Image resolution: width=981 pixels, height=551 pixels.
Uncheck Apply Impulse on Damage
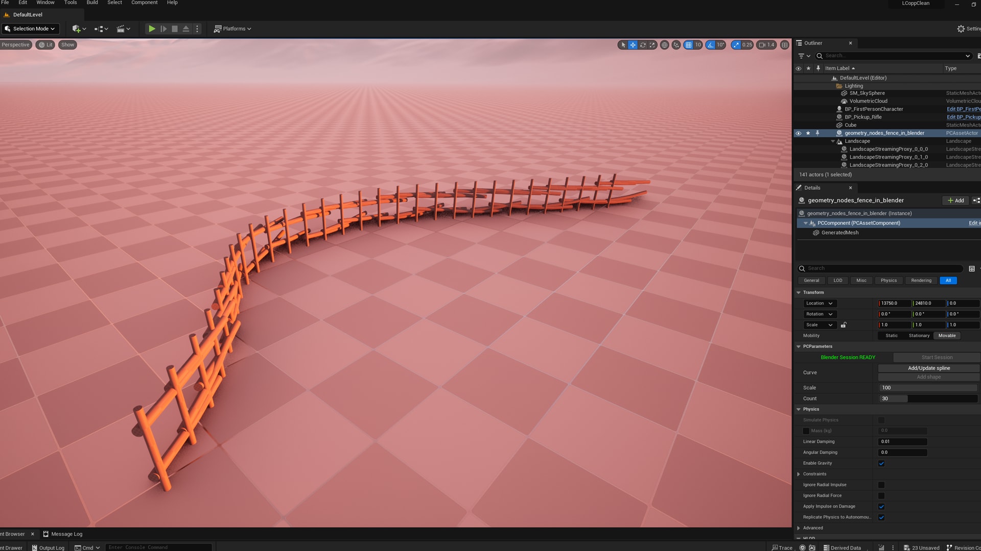881,507
